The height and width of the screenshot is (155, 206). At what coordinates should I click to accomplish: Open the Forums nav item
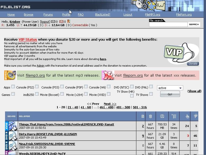coord(48,15)
